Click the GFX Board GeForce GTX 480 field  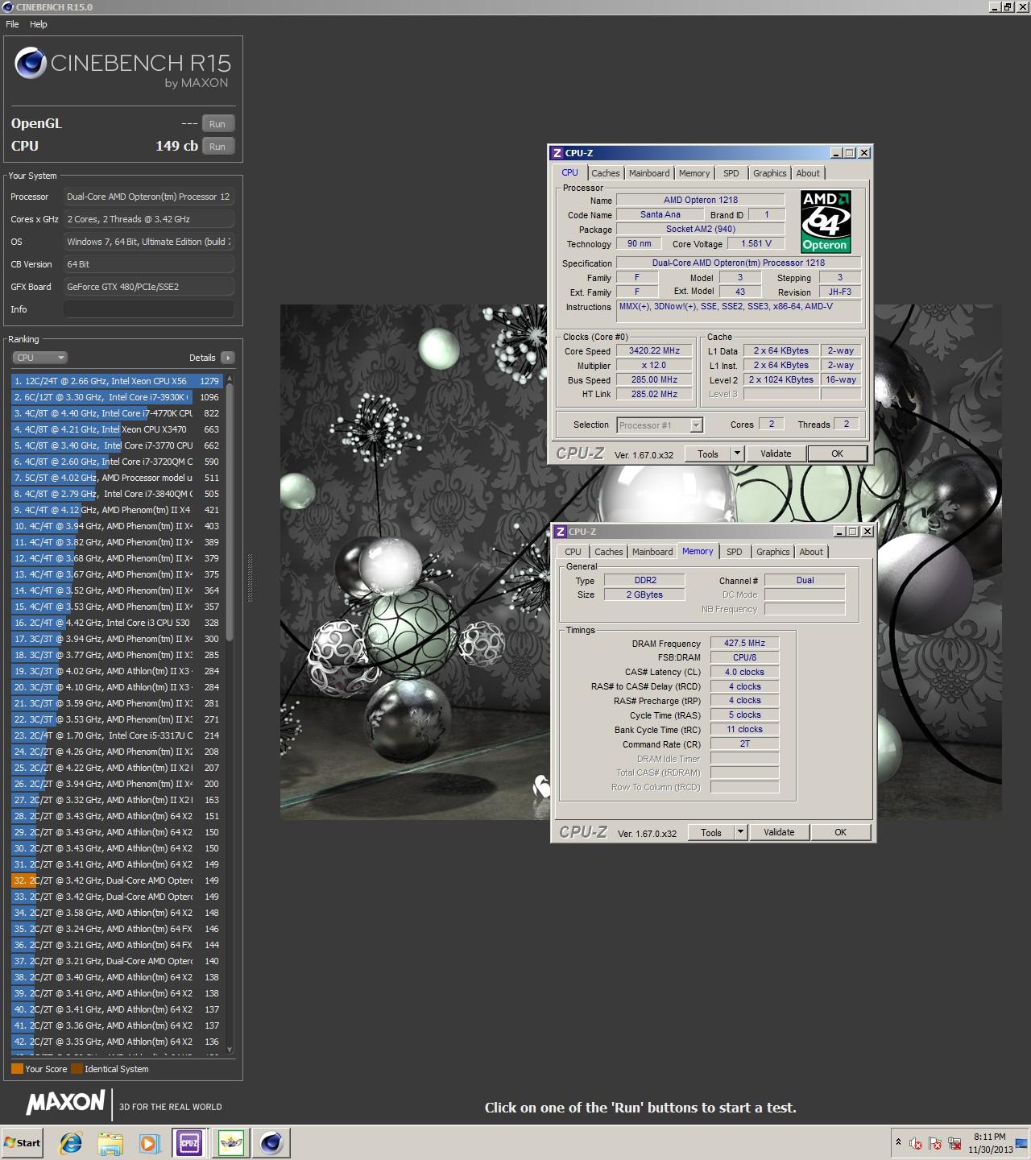coord(149,287)
